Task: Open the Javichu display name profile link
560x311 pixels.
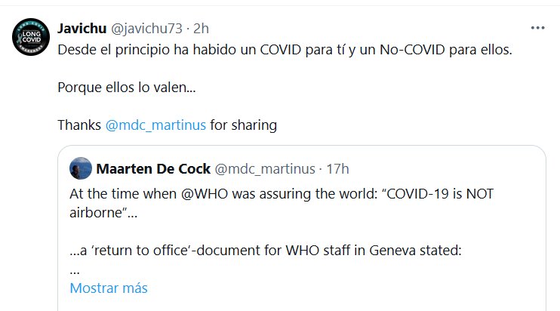Action: pos(82,29)
